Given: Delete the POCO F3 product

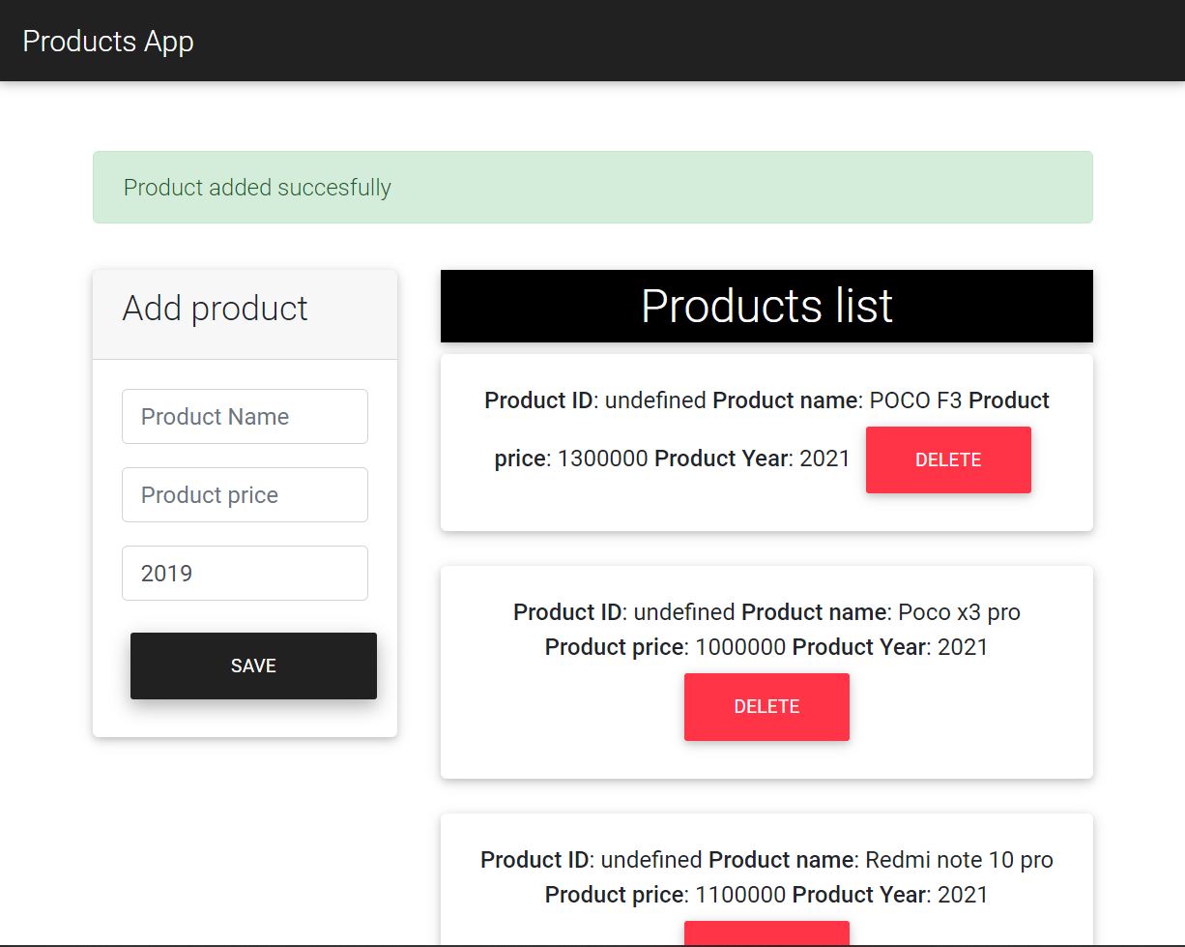Looking at the screenshot, I should tap(947, 460).
